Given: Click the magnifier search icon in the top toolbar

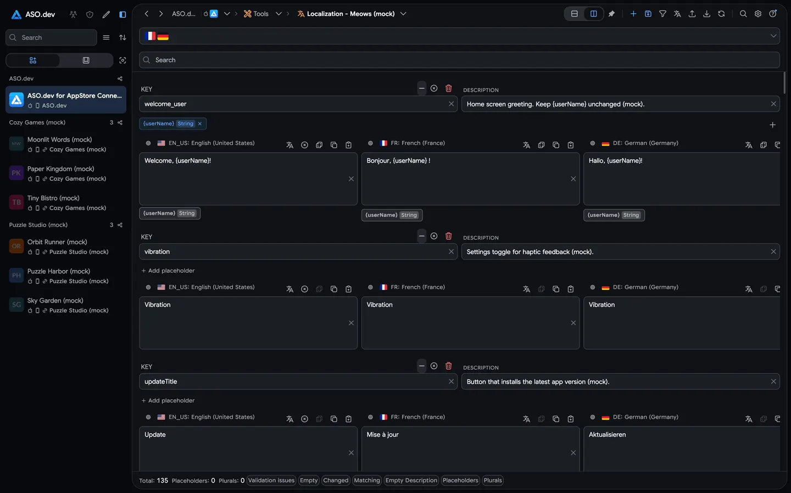Looking at the screenshot, I should pyautogui.click(x=743, y=14).
